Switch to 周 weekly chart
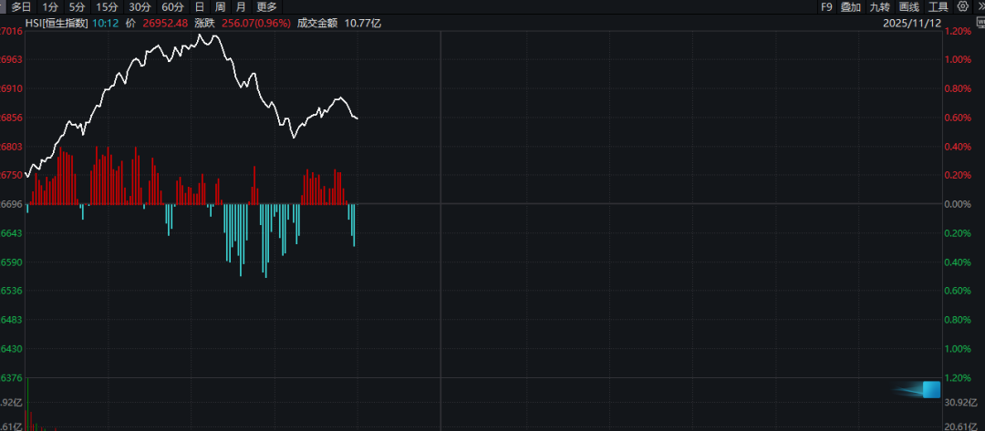 click(x=220, y=6)
